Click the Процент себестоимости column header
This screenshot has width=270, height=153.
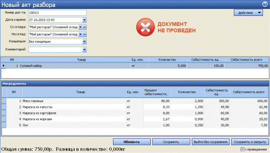pyautogui.click(x=157, y=92)
